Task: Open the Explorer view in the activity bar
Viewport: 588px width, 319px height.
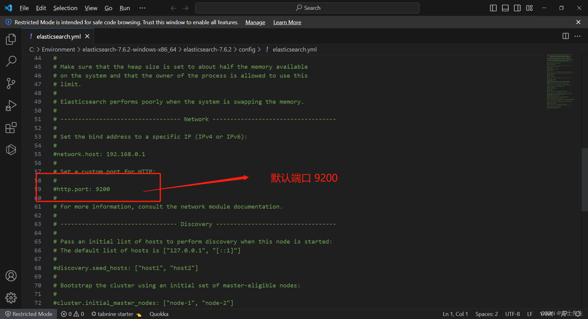Action: 11,39
